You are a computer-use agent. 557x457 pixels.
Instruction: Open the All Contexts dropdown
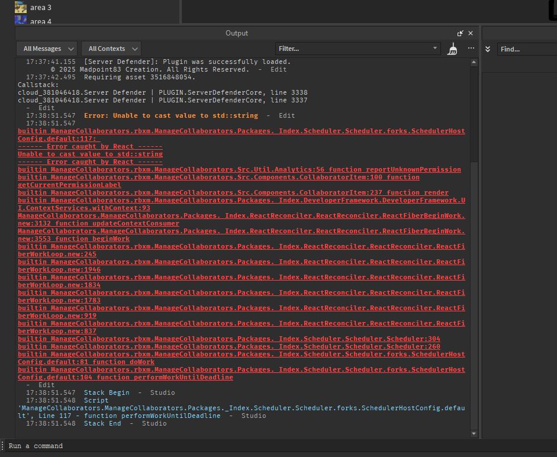[x=111, y=49]
